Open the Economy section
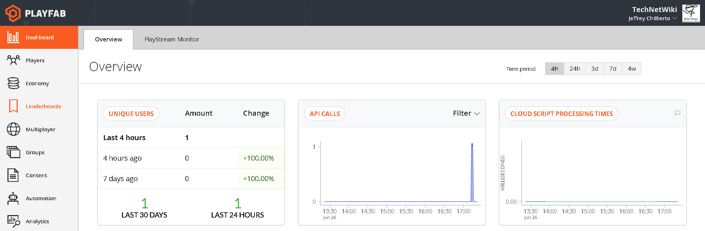This screenshot has height=231, width=705. (39, 83)
